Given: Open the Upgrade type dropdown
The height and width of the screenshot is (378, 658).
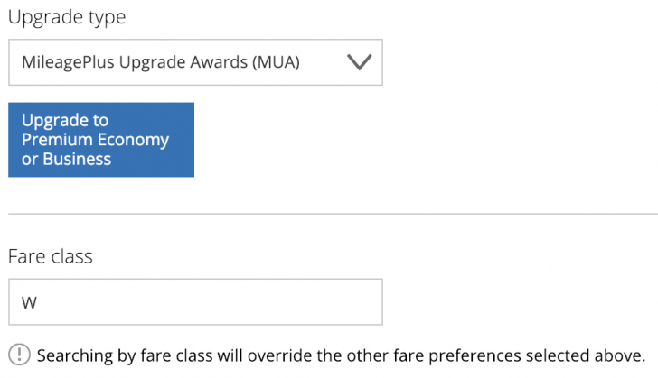Looking at the screenshot, I should (195, 62).
